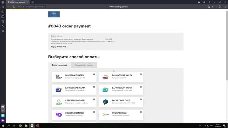The height and width of the screenshot is (128, 228).
Task: Open info icon on Кошелек ЮMoney card
Action: (x=94, y=112)
